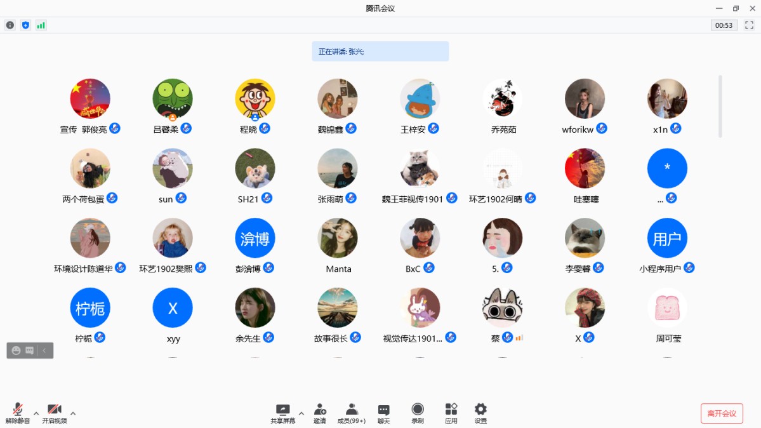This screenshot has width=761, height=428.
Task: Open the 成员(99+) members list
Action: [351, 413]
